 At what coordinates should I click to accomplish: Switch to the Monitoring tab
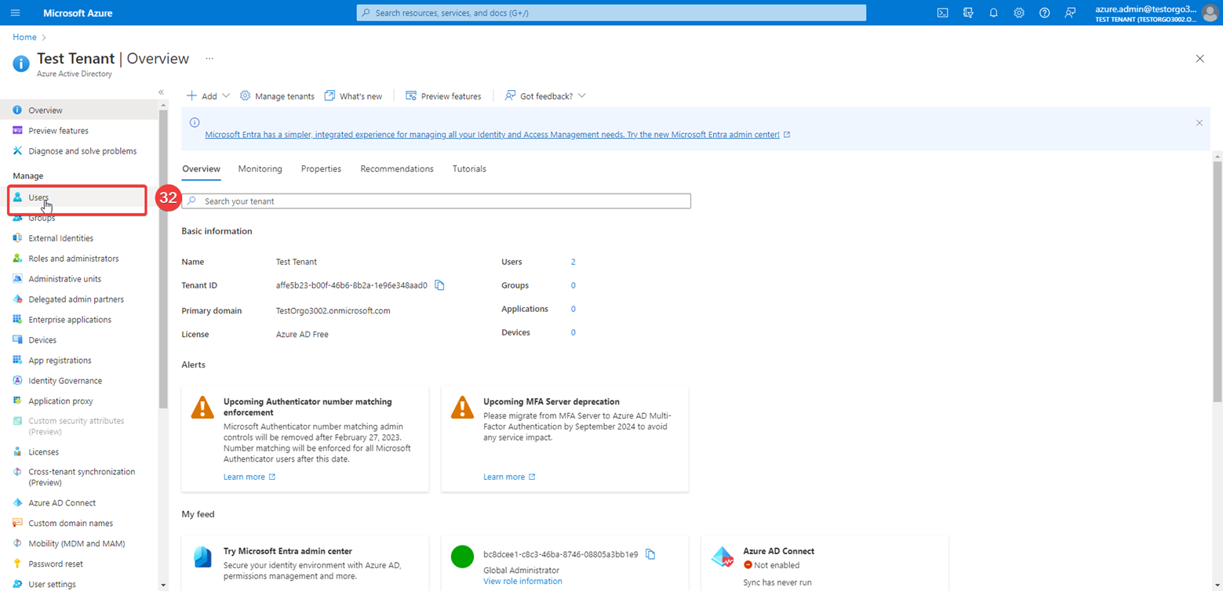(x=260, y=169)
